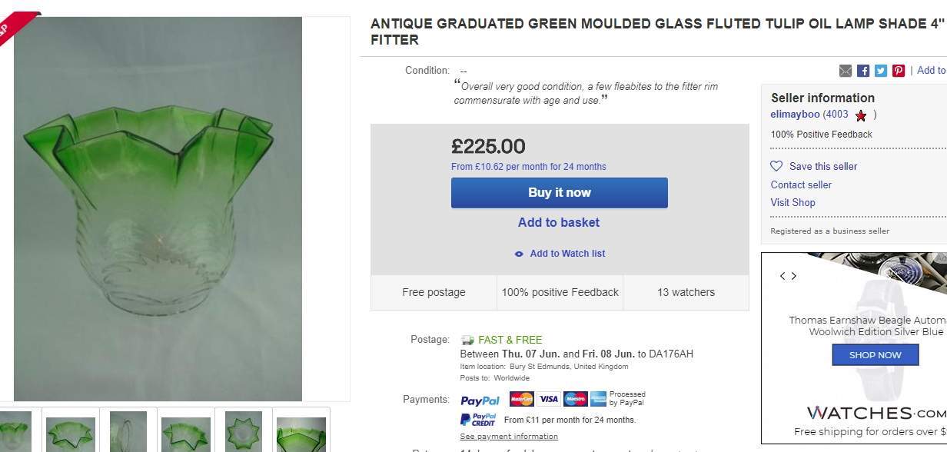Visit the seller's Shop
Image resolution: width=947 pixels, height=452 pixels.
(x=792, y=202)
